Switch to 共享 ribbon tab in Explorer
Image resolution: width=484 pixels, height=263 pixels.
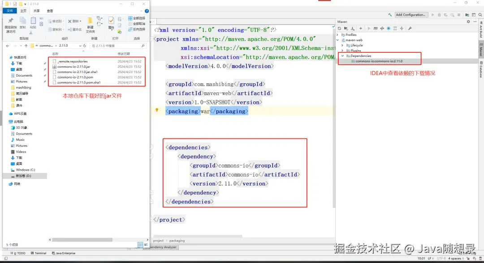36,11
